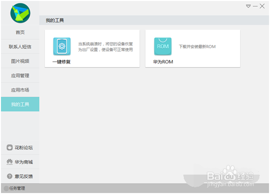
Task: Open 应用管理 in the sidebar
Action: pos(20,76)
